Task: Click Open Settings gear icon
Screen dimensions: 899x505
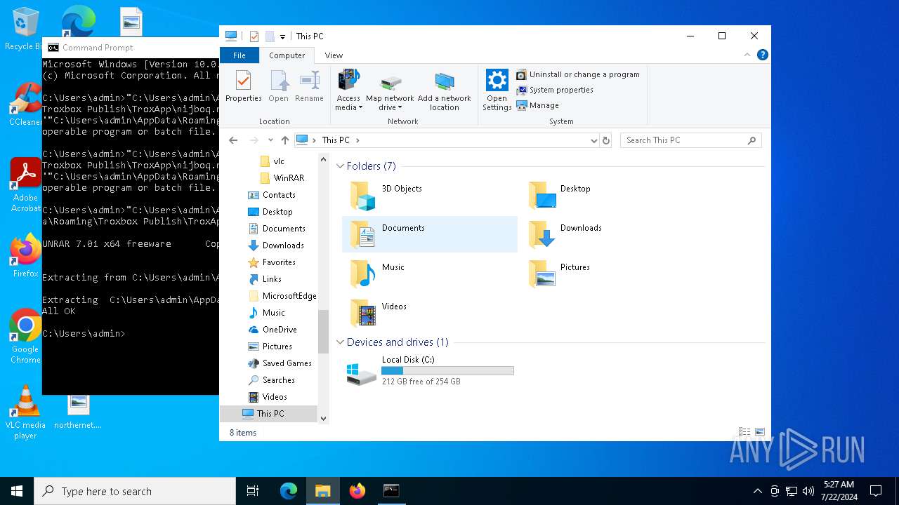Action: [497, 90]
